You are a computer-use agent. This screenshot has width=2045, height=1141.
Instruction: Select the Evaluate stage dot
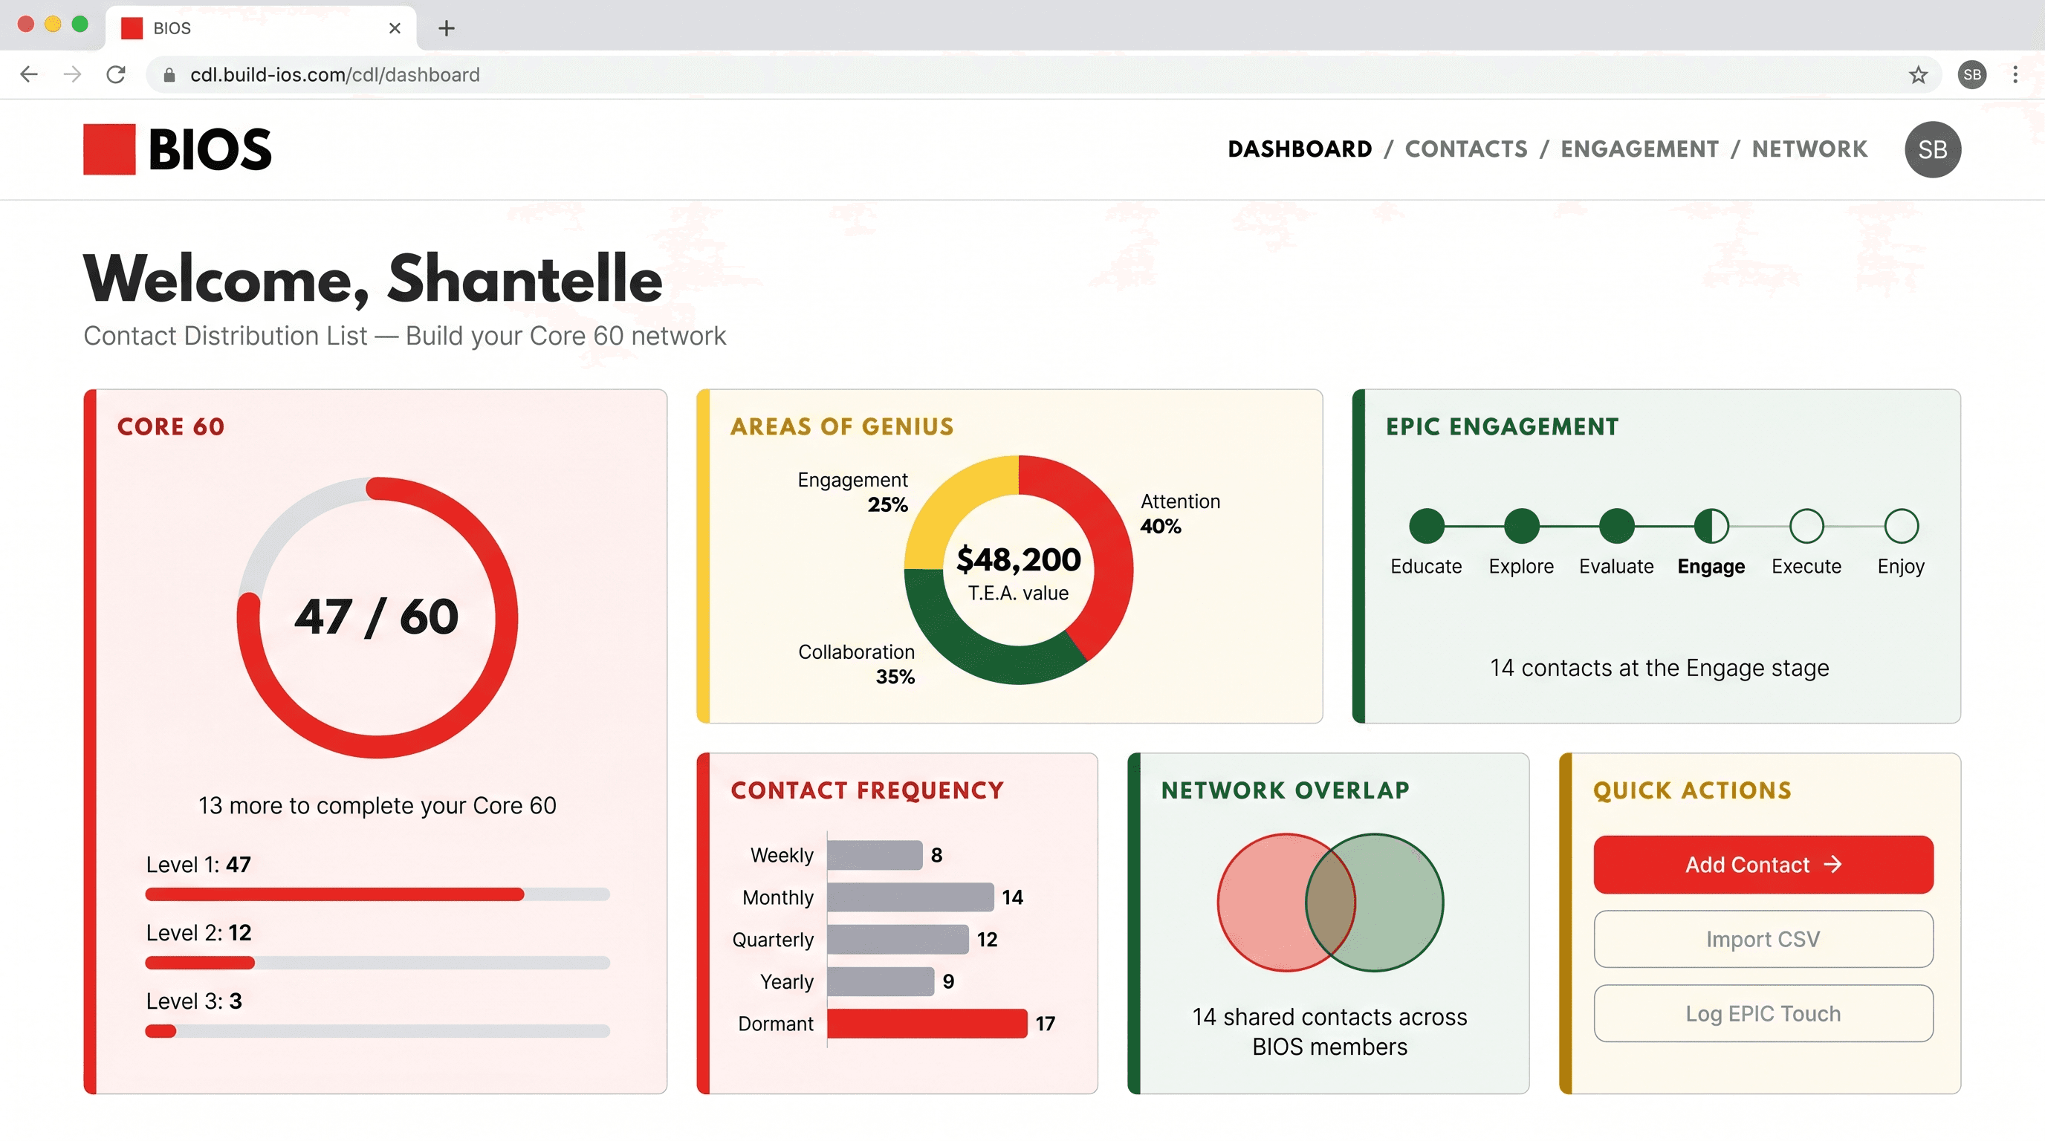point(1616,526)
